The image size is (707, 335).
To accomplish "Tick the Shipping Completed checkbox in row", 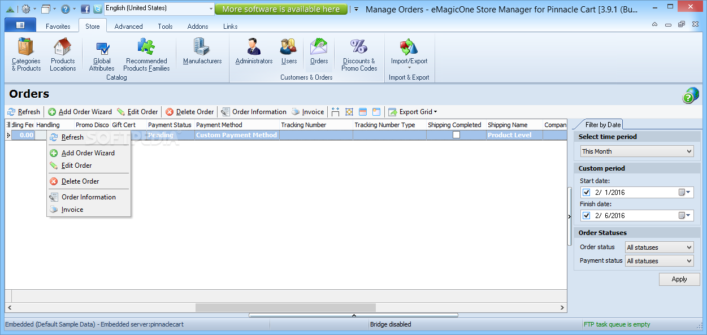I will point(456,135).
